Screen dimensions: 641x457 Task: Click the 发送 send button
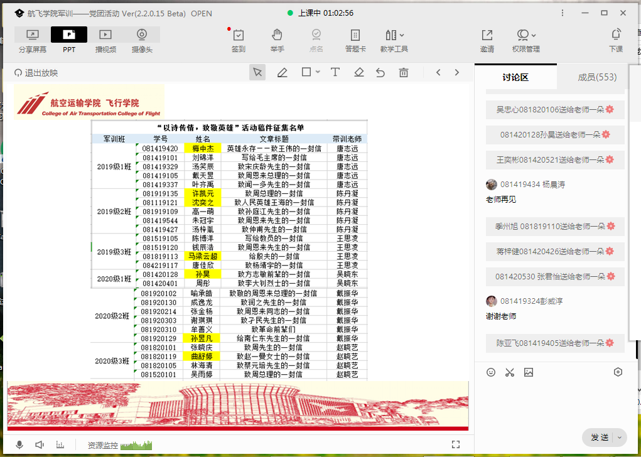point(600,438)
